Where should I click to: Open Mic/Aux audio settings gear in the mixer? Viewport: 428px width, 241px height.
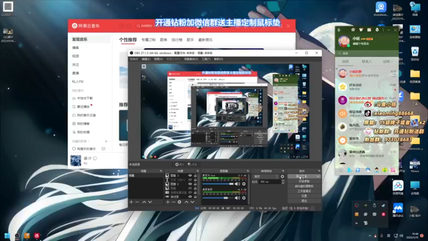click(x=244, y=184)
